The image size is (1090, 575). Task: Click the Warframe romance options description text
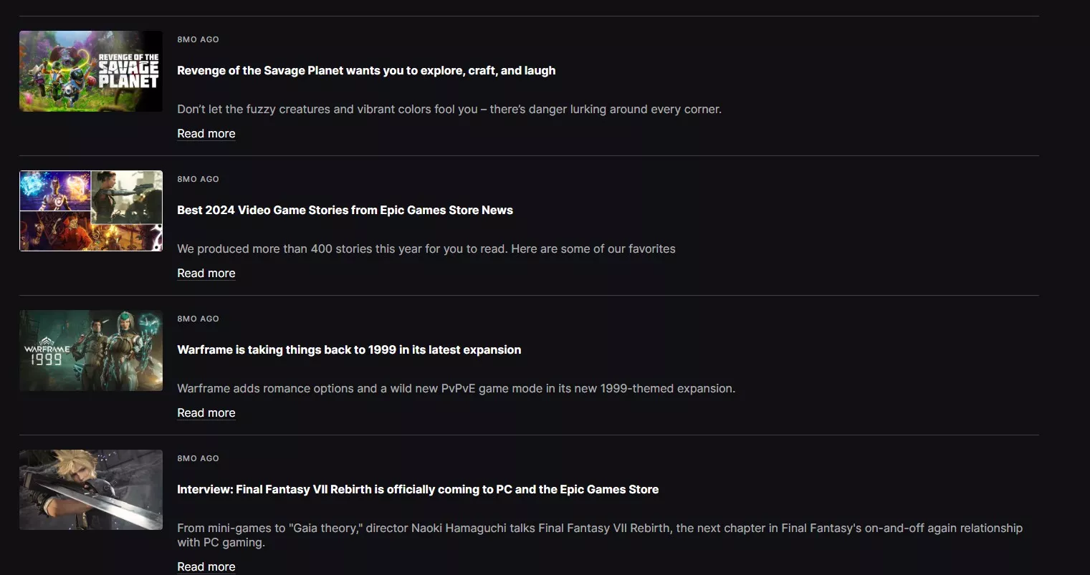456,389
